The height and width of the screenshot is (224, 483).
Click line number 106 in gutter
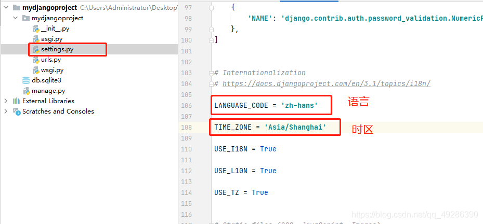tap(186, 106)
